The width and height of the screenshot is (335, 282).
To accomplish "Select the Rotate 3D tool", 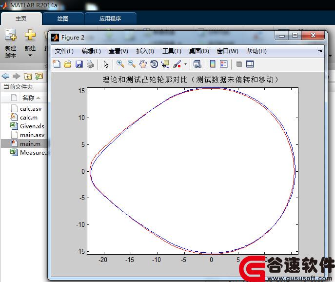I will click(x=154, y=64).
